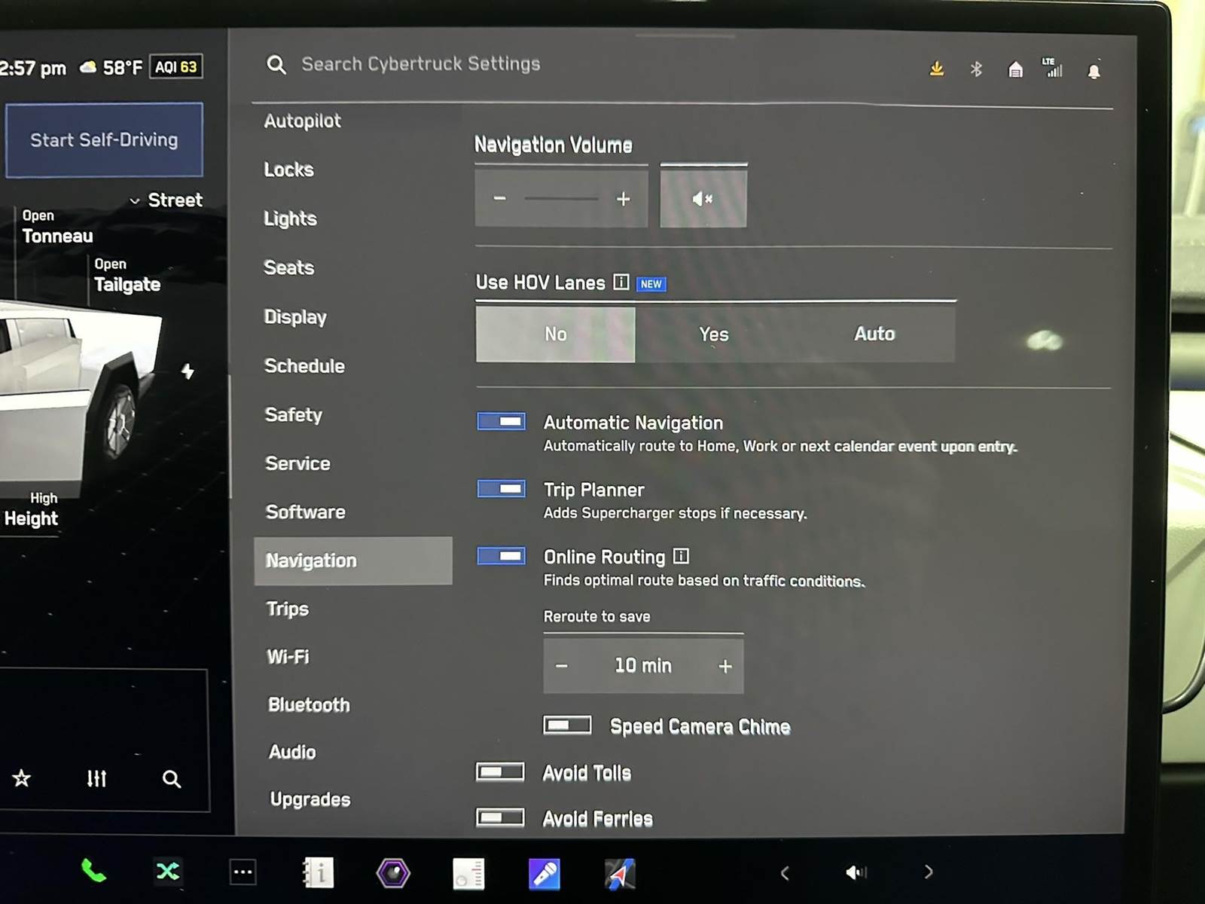Set Use HOV Lanes to Auto
Viewport: 1205px width, 904px height.
pyautogui.click(x=874, y=334)
